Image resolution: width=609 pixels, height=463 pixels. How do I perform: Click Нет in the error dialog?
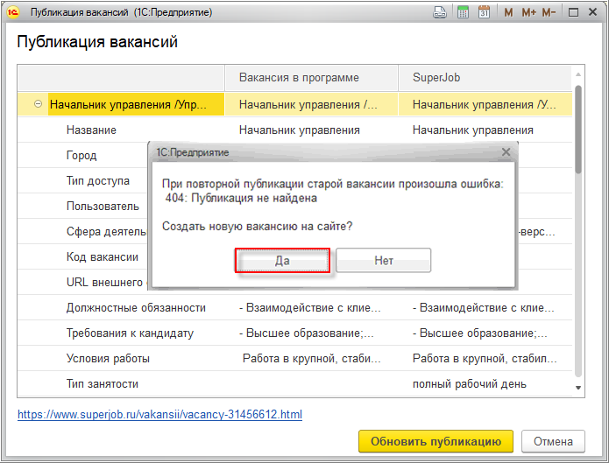point(383,261)
